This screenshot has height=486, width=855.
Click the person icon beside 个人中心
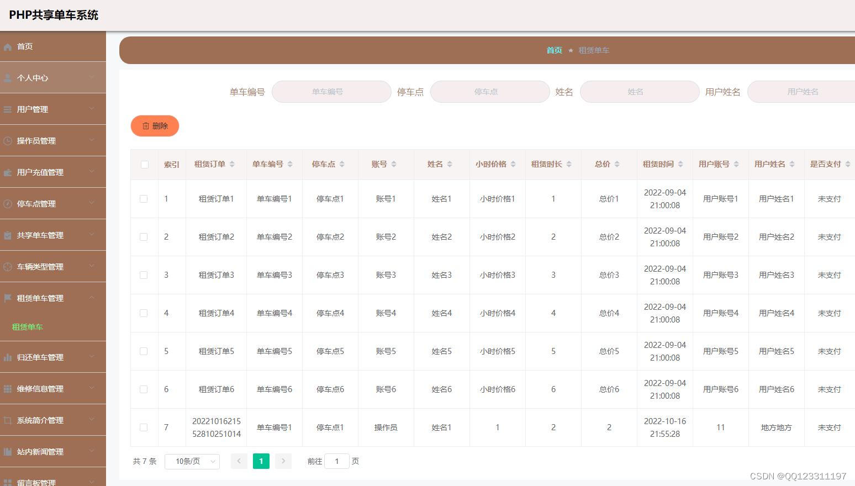[x=8, y=78]
